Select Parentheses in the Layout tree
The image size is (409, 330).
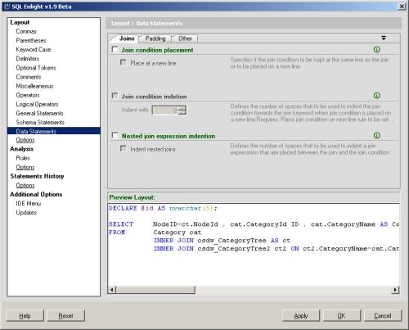click(x=31, y=40)
